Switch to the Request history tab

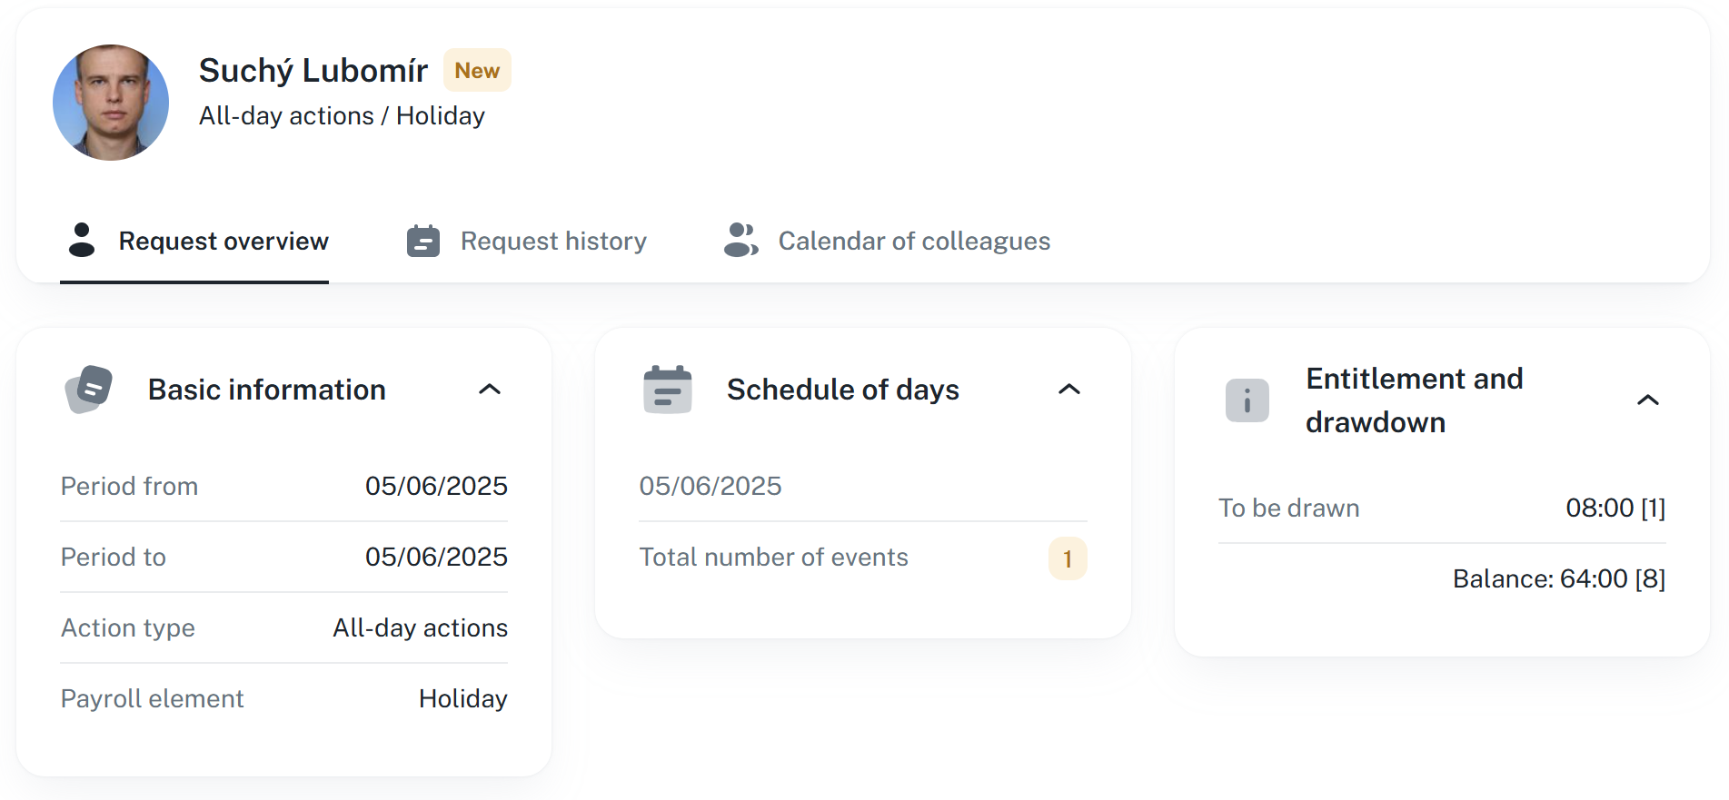[553, 241]
